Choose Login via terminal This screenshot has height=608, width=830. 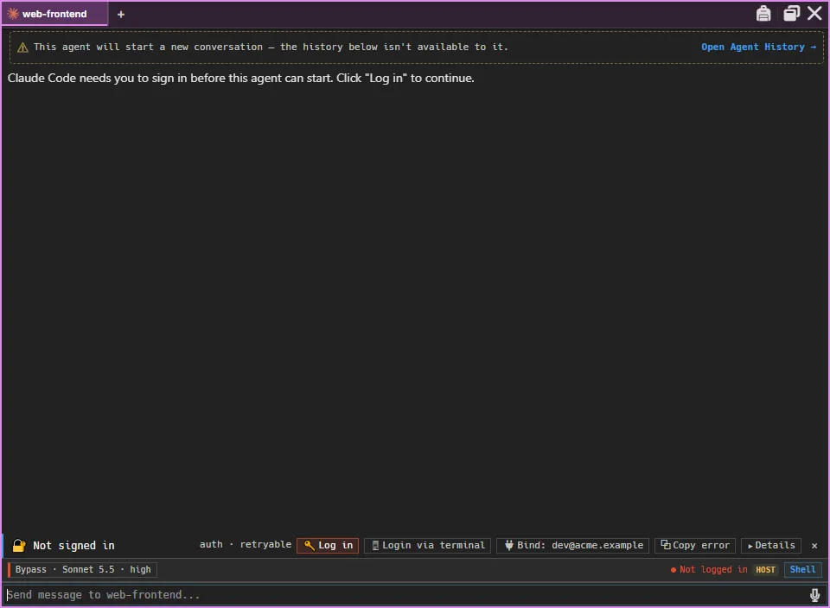pyautogui.click(x=427, y=545)
